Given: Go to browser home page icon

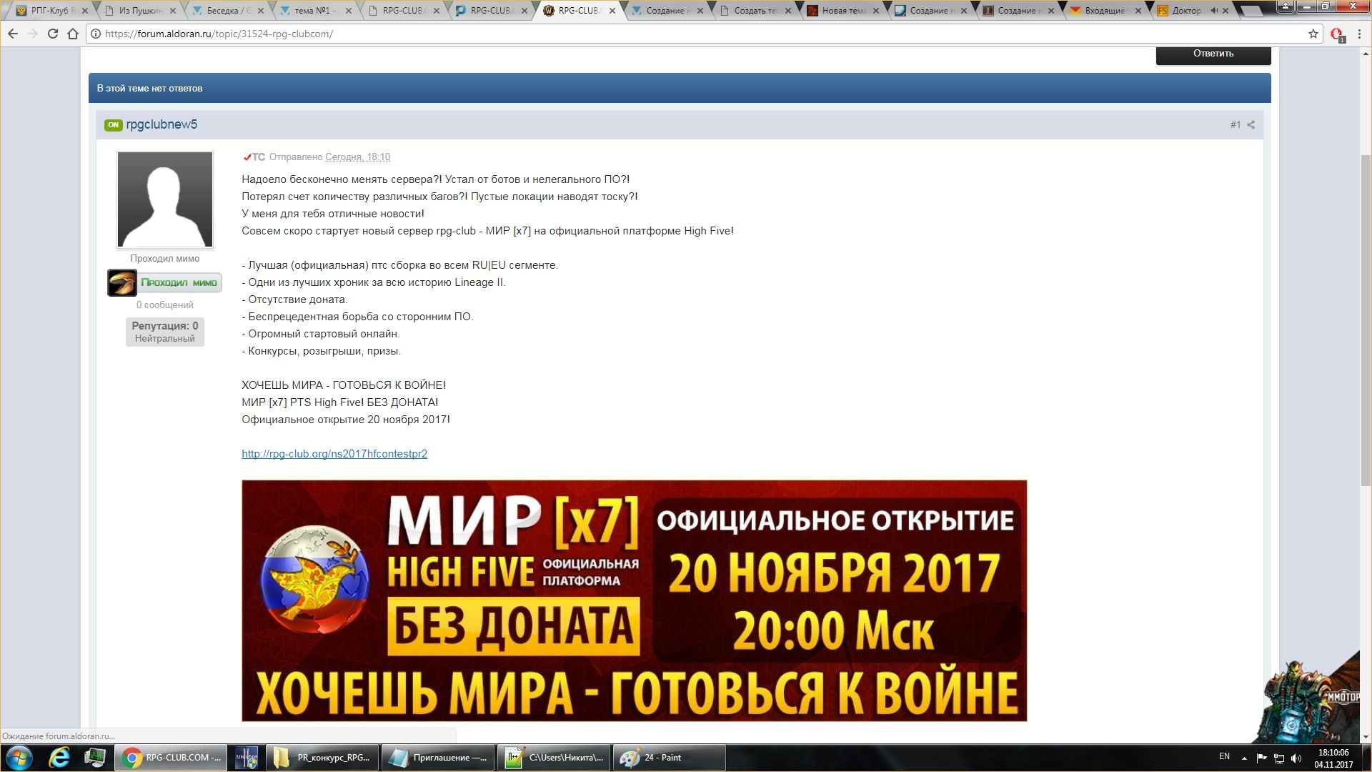Looking at the screenshot, I should pyautogui.click(x=72, y=34).
